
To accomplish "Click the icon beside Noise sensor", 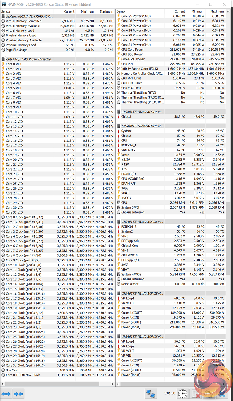I will coord(119,284).
